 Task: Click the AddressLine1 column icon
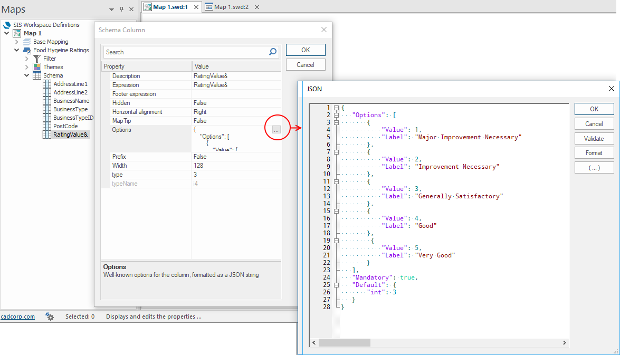click(x=47, y=84)
